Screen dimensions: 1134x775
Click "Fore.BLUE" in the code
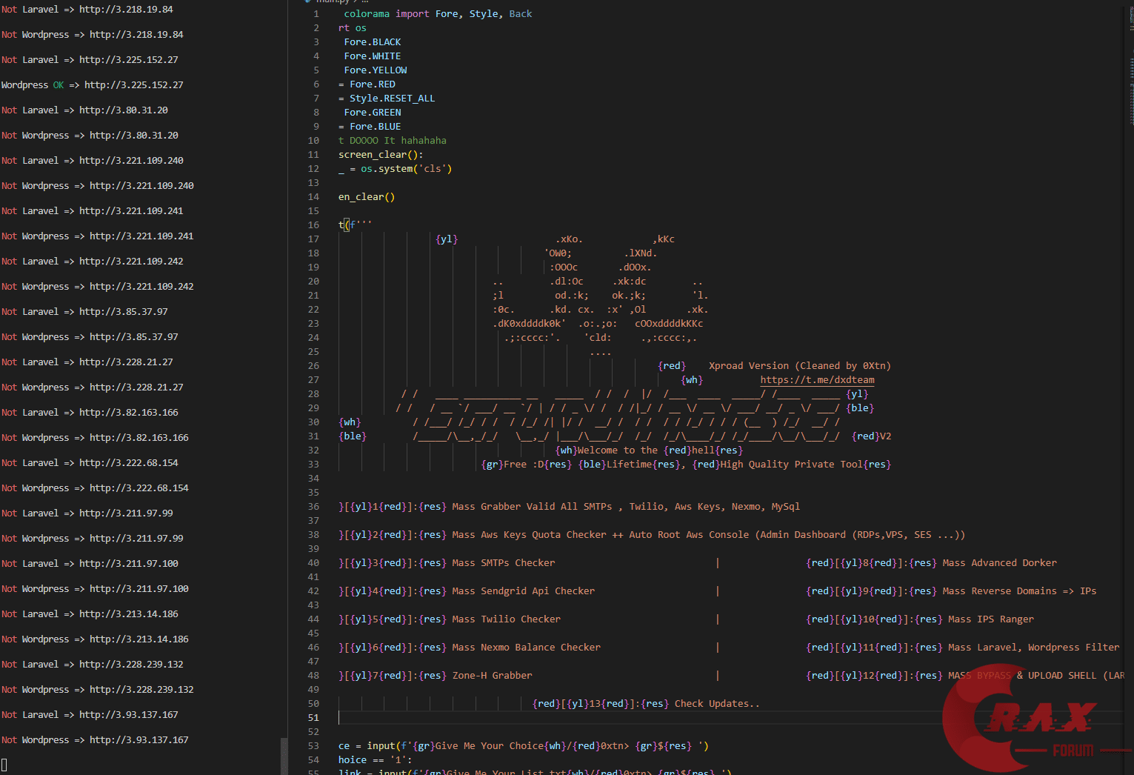coord(376,127)
